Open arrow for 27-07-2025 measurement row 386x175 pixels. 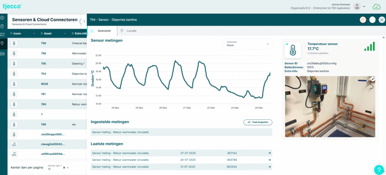(270, 153)
